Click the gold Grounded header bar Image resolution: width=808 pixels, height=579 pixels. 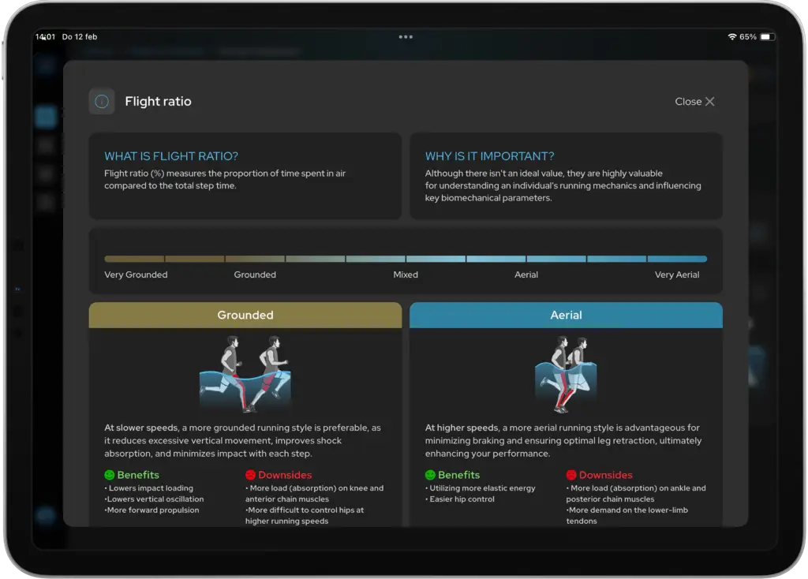pyautogui.click(x=245, y=315)
